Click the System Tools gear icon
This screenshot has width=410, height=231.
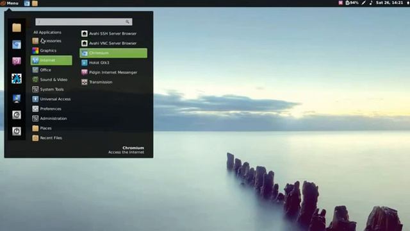click(x=35, y=89)
